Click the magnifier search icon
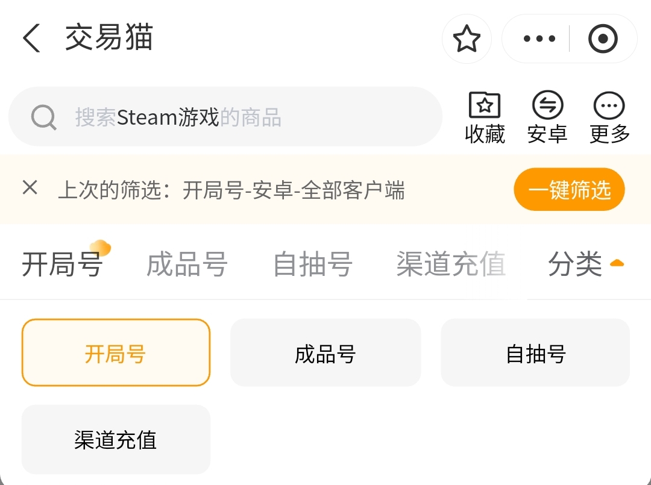The width and height of the screenshot is (651, 485). click(43, 117)
